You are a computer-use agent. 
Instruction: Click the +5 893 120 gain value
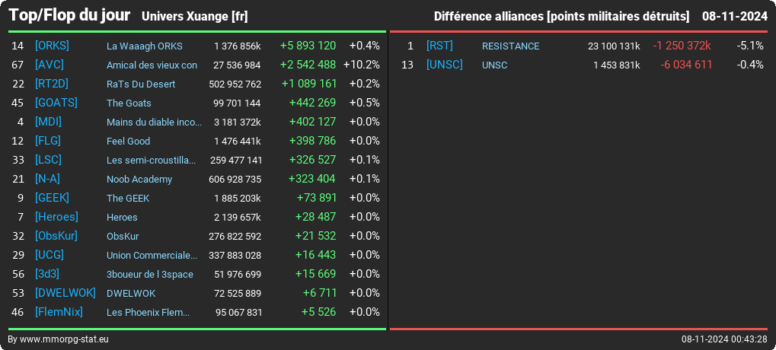click(x=308, y=46)
